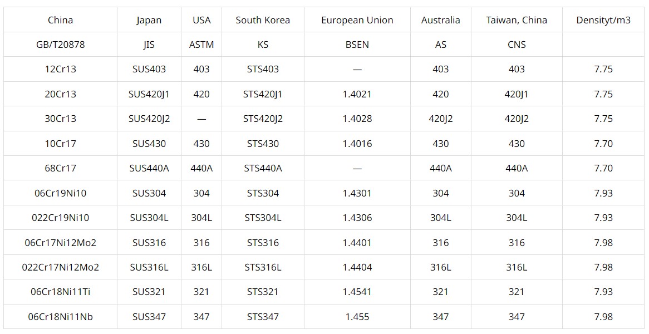Select the ASTM standard cell
The image size is (649, 334).
[201, 45]
